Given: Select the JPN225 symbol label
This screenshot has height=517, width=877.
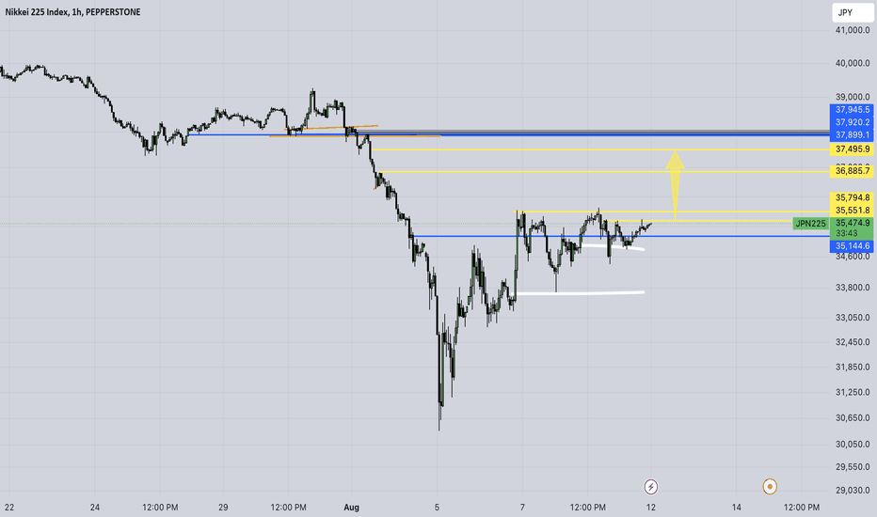Looking at the screenshot, I should coord(810,224).
